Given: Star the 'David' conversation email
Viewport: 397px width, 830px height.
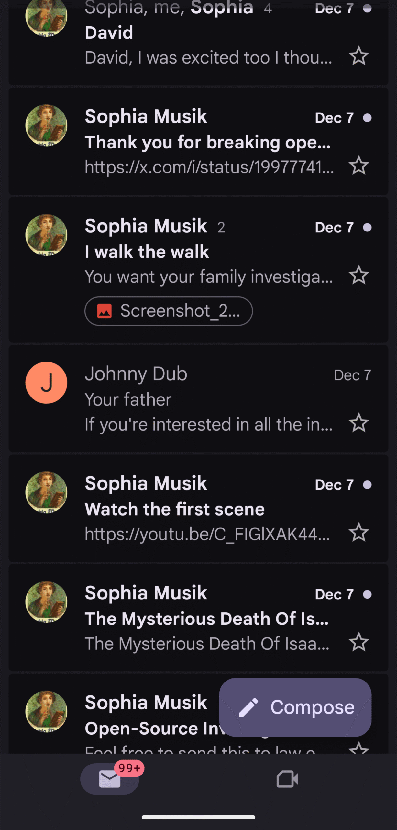Looking at the screenshot, I should (358, 56).
